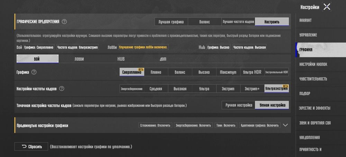Open Уведомления settings section
Viewport: 346px width, 157px height.
pyautogui.click(x=321, y=137)
